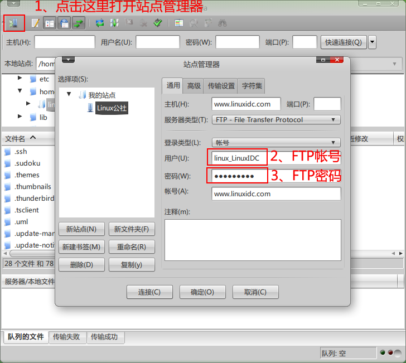Open the 服务器类型 FTP protocol dropdown
Screen dimensions: 406x363
pos(276,120)
